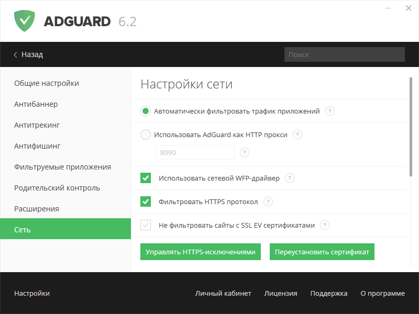Image resolution: width=419 pixels, height=314 pixels.
Task: Open Фильтруемые приложения section
Action: pos(65,167)
